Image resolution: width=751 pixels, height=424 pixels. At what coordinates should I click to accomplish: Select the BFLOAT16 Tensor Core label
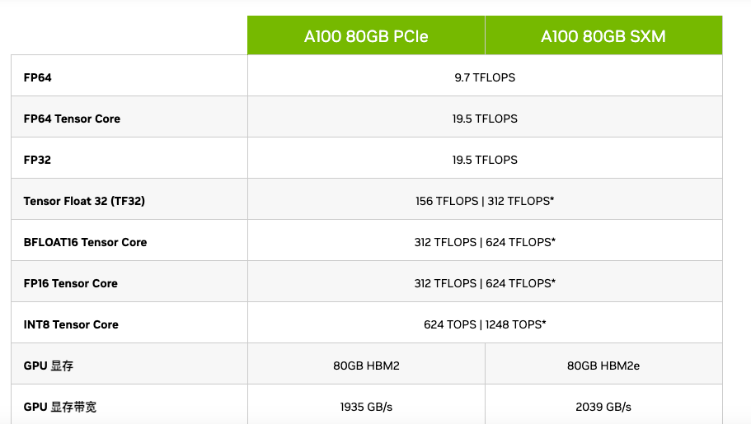[85, 242]
